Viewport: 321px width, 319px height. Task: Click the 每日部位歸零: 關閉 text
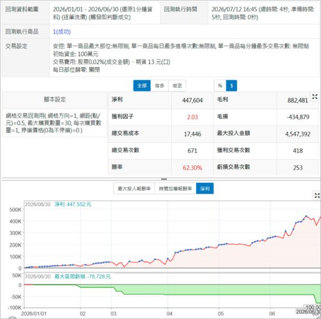click(76, 70)
